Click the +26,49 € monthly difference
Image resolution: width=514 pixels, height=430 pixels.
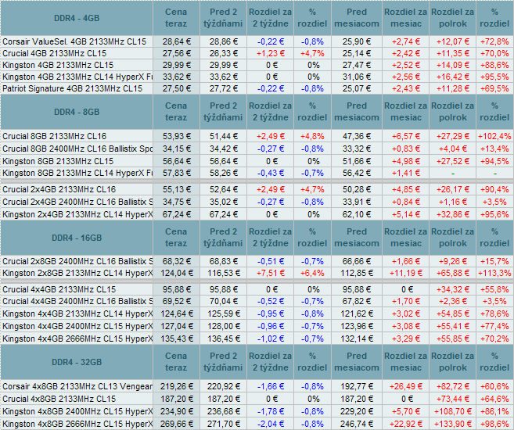tap(406, 386)
